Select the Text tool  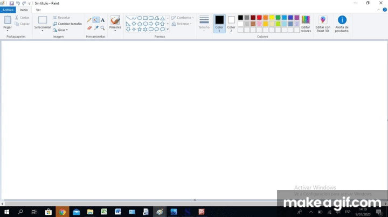(102, 20)
